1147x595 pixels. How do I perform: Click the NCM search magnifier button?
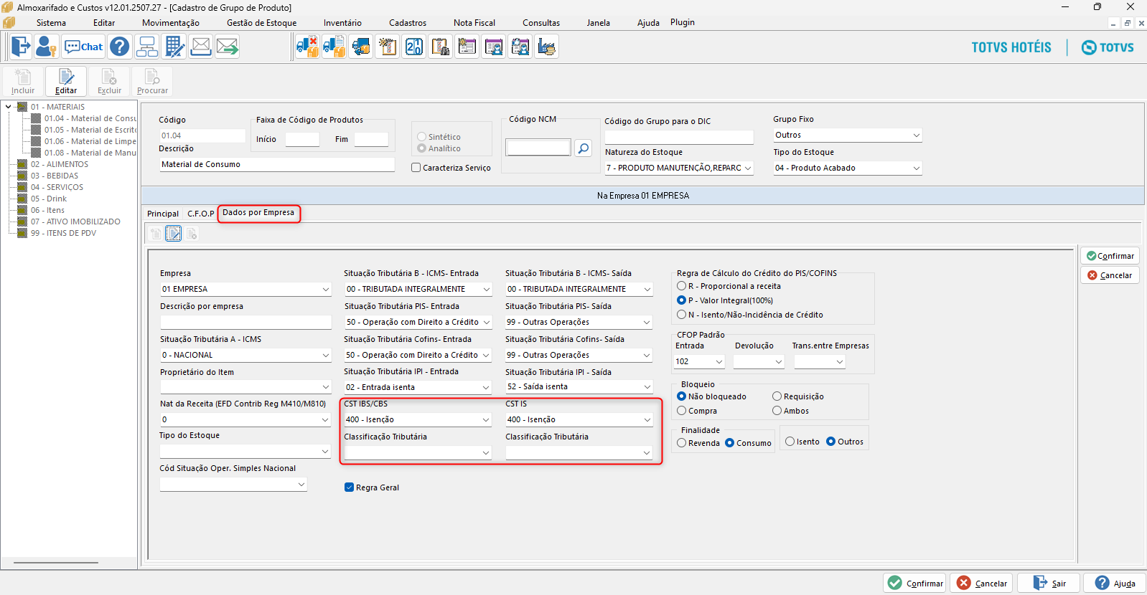[x=584, y=148]
